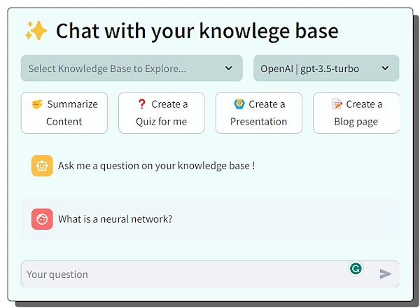Focus the Your question input field

(182, 274)
